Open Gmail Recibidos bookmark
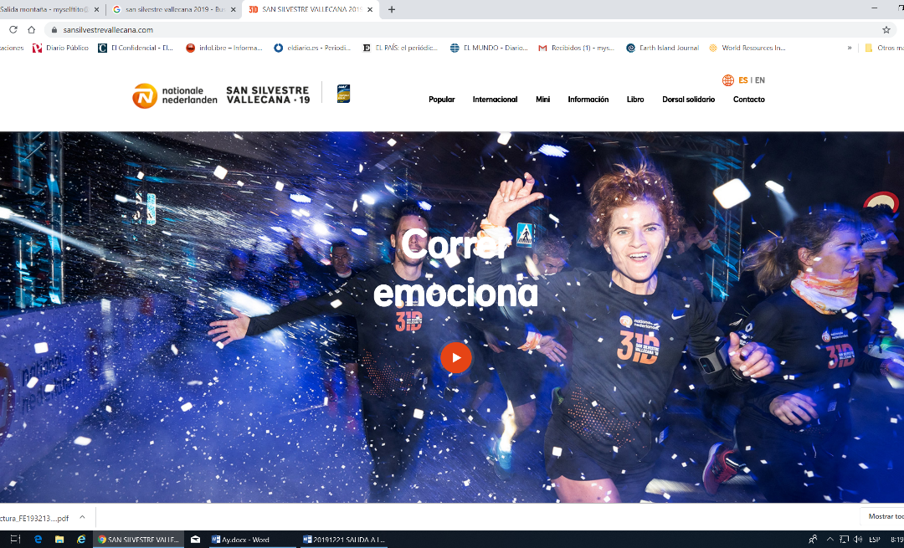 [576, 48]
